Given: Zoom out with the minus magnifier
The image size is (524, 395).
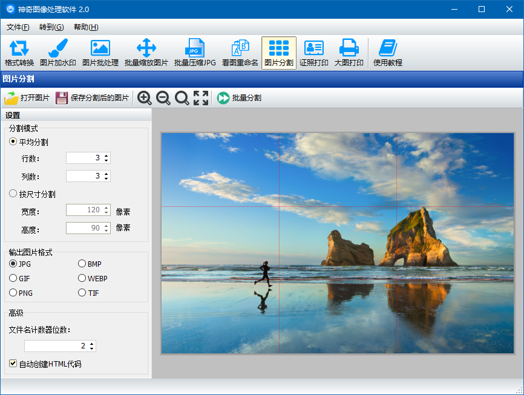Looking at the screenshot, I should [x=163, y=98].
